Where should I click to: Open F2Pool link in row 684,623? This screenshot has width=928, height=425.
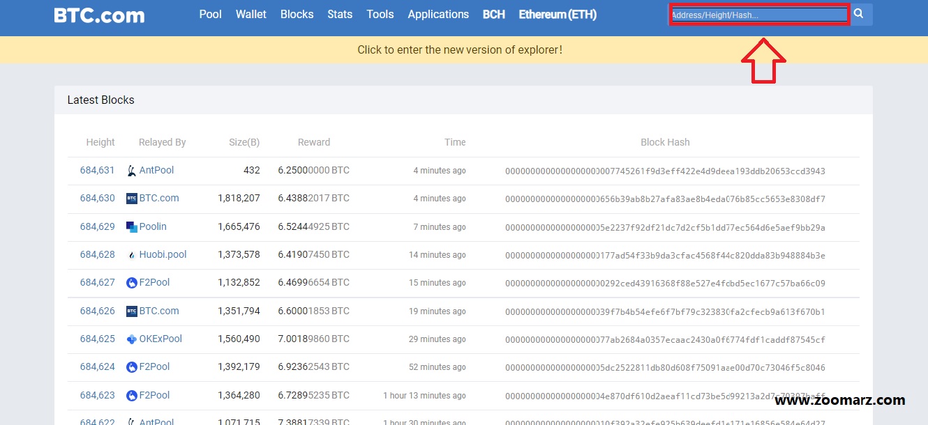[x=154, y=395]
